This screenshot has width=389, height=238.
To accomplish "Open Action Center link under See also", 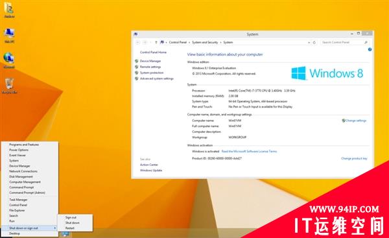I will (x=149, y=165).
